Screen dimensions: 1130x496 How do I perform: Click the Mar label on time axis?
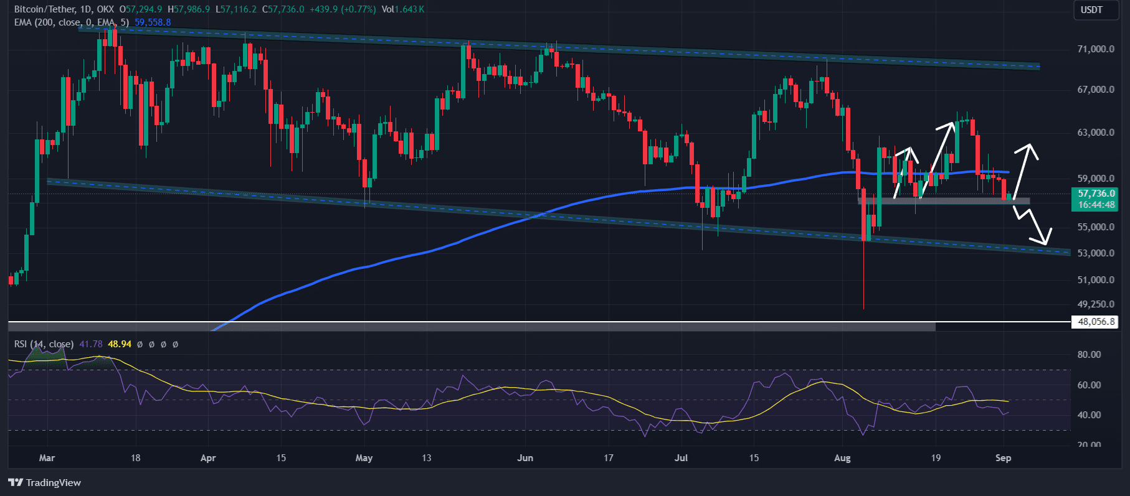[x=47, y=458]
